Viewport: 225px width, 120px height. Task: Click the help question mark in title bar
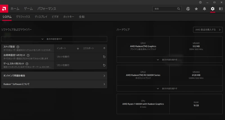point(200,3)
